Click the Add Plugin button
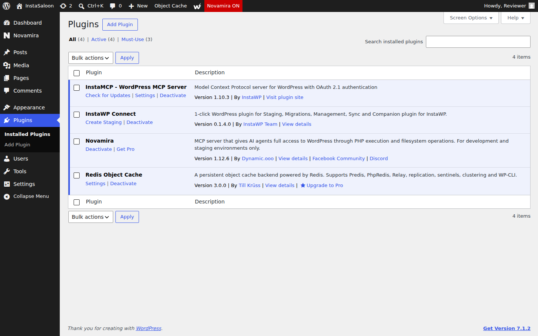538x336 pixels. [120, 25]
